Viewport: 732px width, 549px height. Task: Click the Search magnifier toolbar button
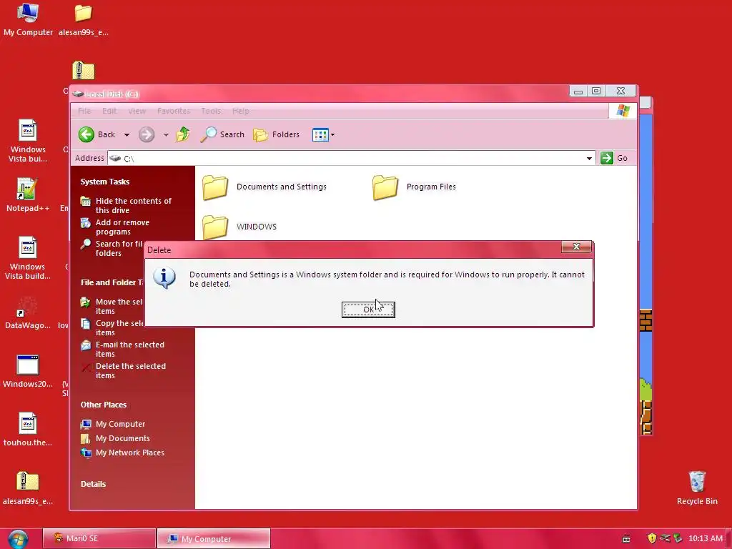click(222, 134)
